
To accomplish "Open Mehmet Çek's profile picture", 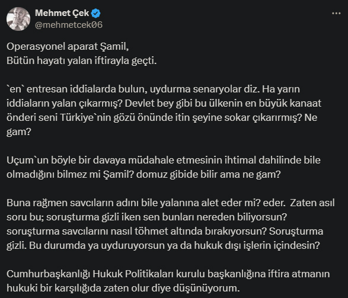I will click(18, 19).
